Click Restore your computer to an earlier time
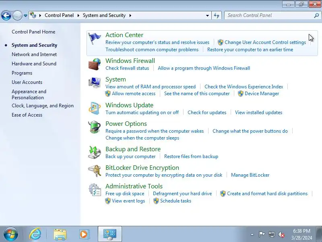Screen dimensions: 322x242 click(x=250, y=50)
